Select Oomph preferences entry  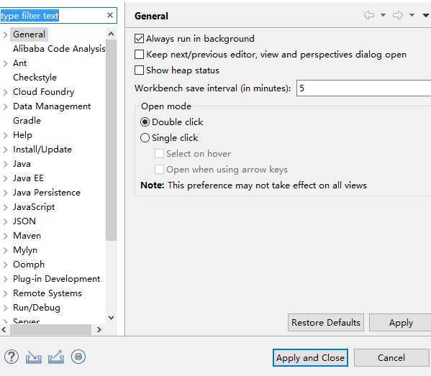29,265
